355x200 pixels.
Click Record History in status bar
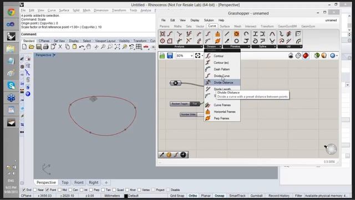tap(279, 196)
